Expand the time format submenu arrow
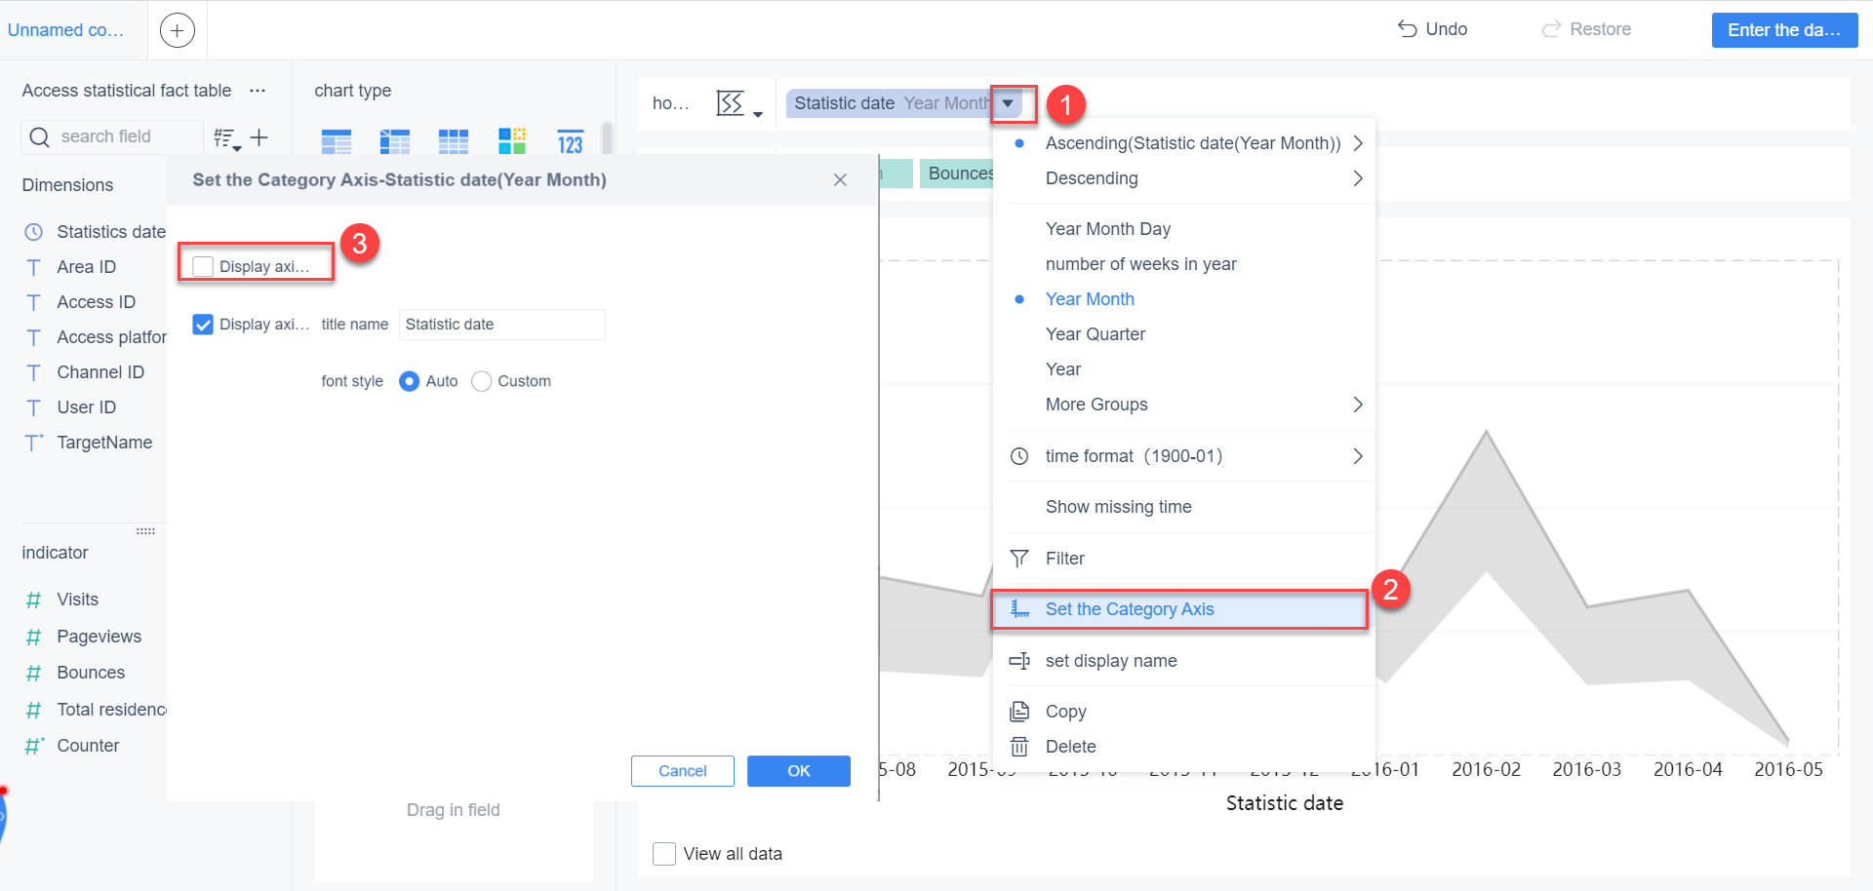 1357,456
